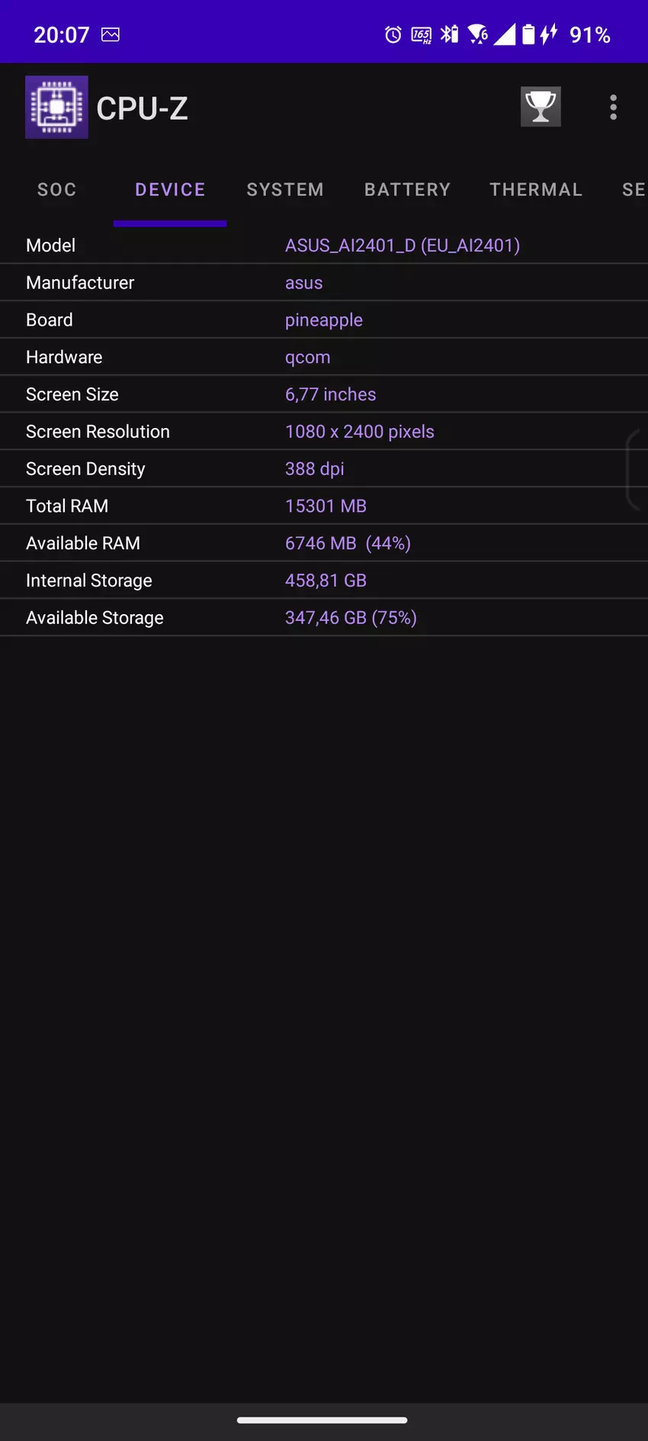Switch to the SYSTEM tab

[285, 190]
